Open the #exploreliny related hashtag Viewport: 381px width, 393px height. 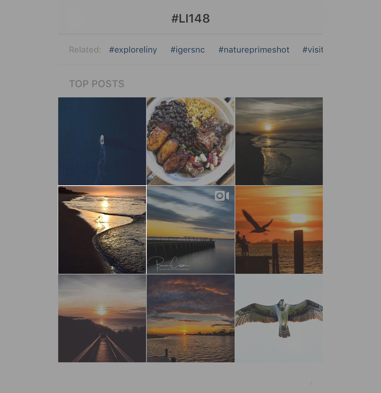coord(133,50)
